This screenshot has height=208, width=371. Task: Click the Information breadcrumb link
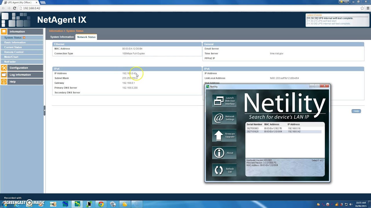[56, 31]
